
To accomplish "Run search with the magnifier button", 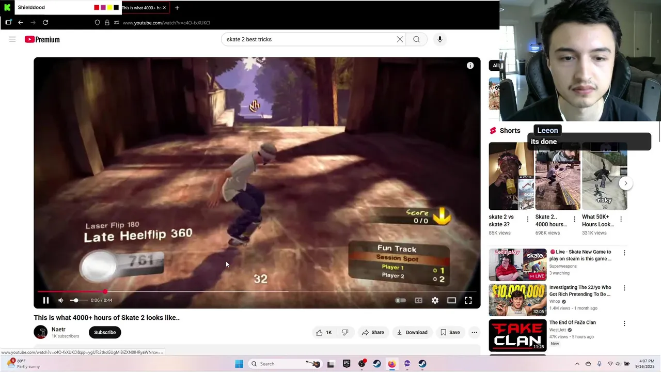I will point(416,39).
